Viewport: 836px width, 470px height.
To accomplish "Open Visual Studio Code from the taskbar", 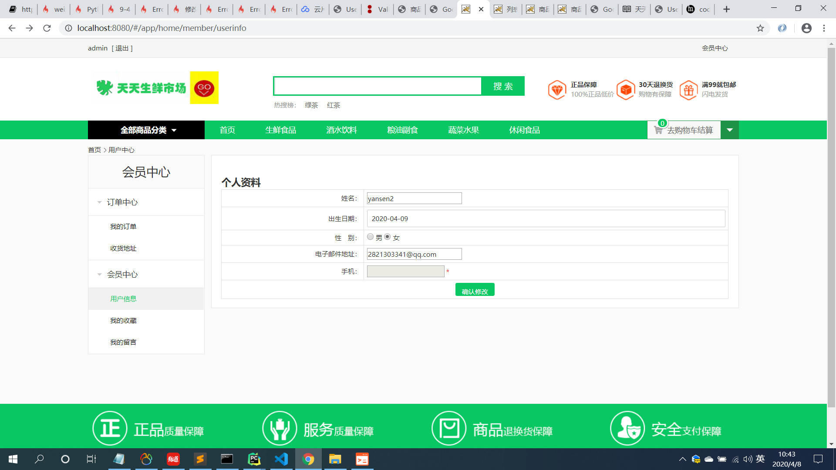I will (x=281, y=459).
